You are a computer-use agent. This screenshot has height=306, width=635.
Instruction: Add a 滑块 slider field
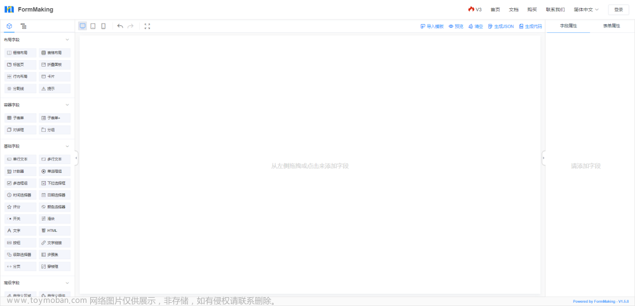coord(55,219)
